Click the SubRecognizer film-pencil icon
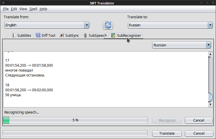 click(x=114, y=35)
